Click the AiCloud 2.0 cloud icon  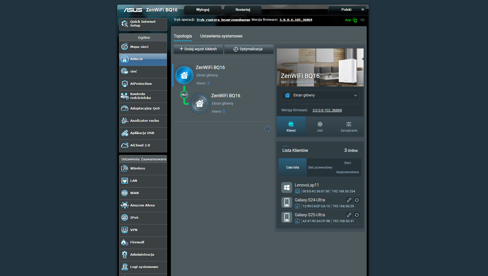click(x=125, y=145)
